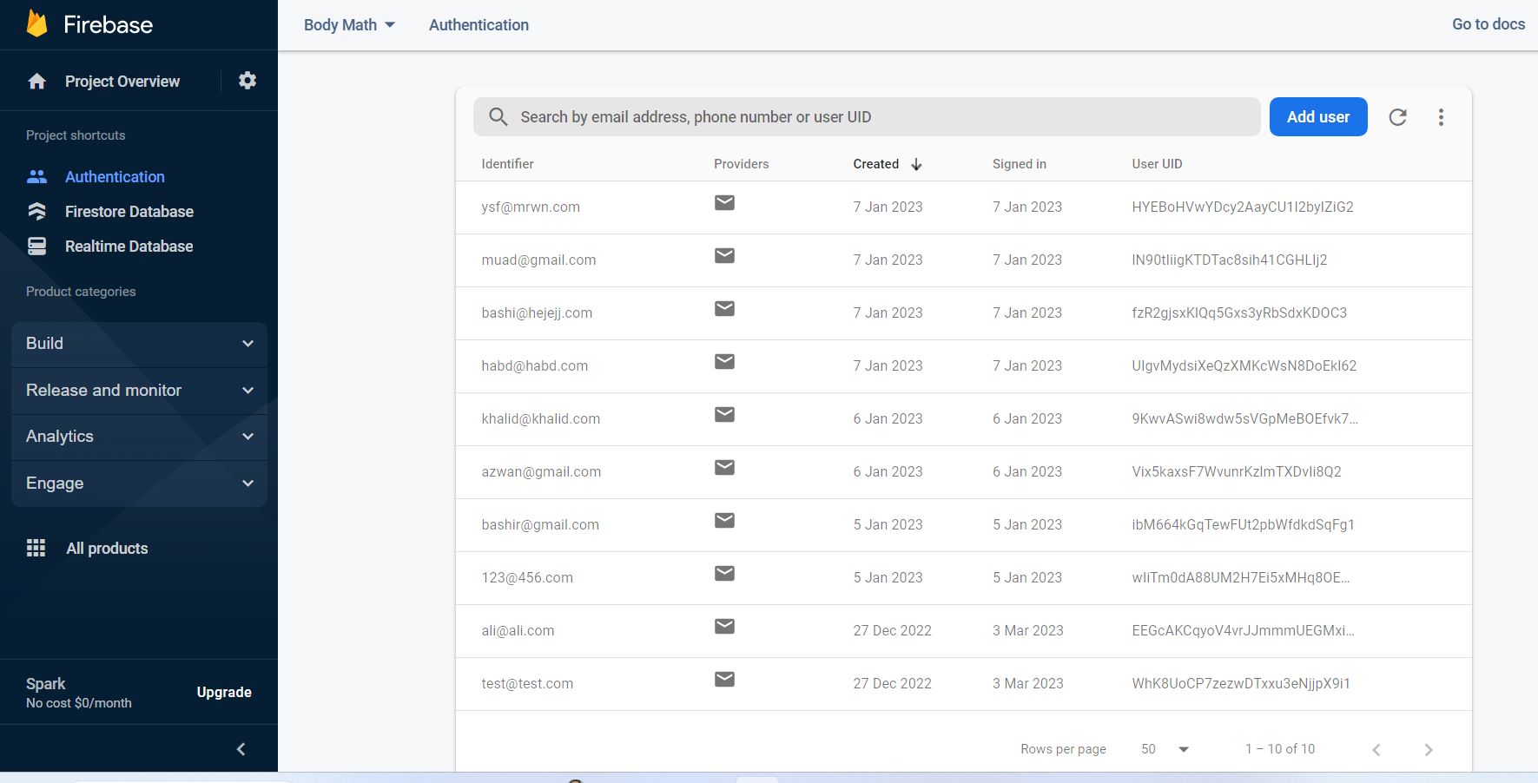Open the Rows per page dropdown
Screen dimensions: 1538x783
pos(1164,748)
